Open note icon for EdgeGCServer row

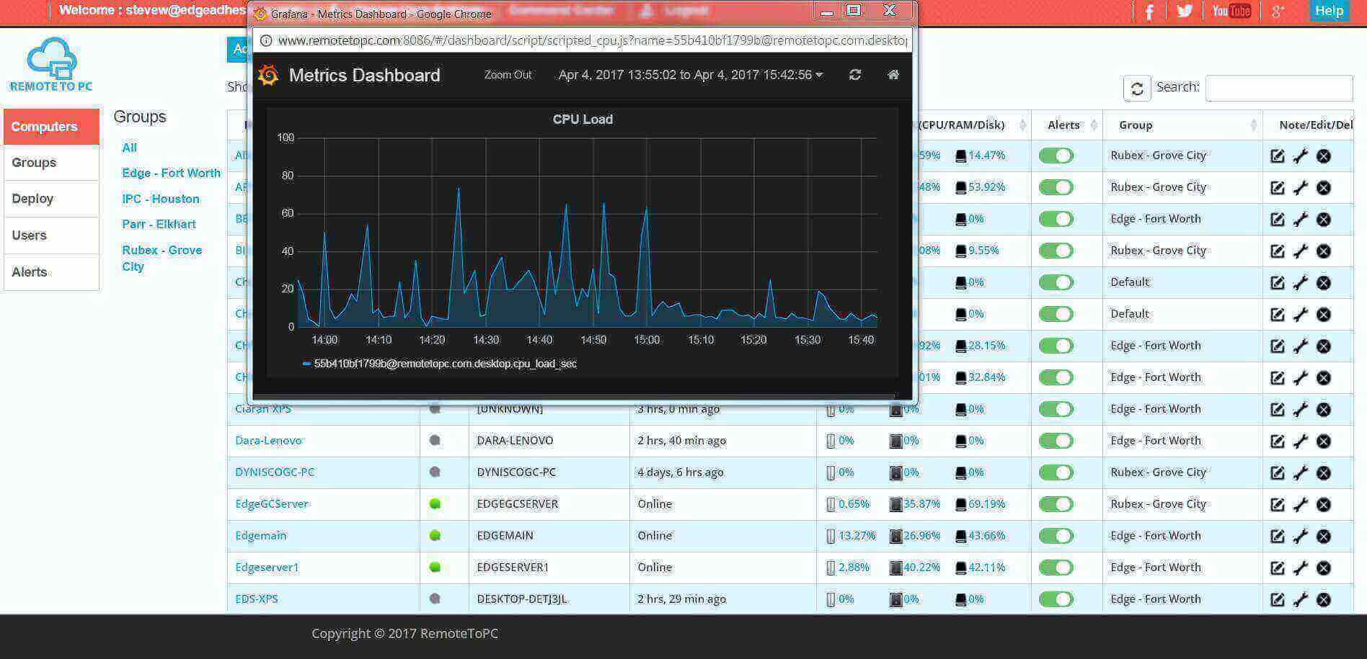tap(1277, 504)
